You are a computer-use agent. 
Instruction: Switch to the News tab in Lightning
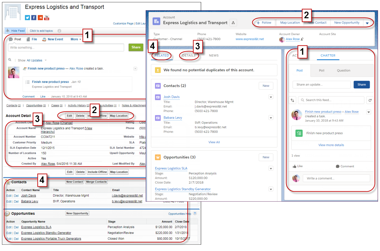(x=214, y=55)
